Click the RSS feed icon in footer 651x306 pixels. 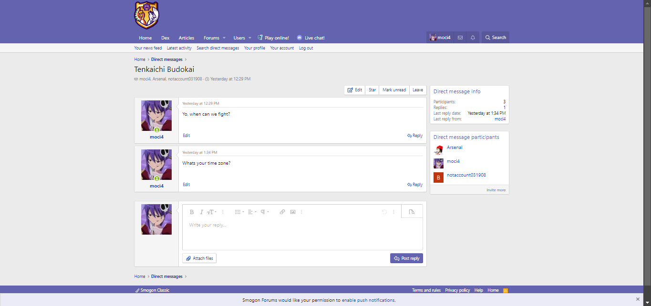point(506,290)
